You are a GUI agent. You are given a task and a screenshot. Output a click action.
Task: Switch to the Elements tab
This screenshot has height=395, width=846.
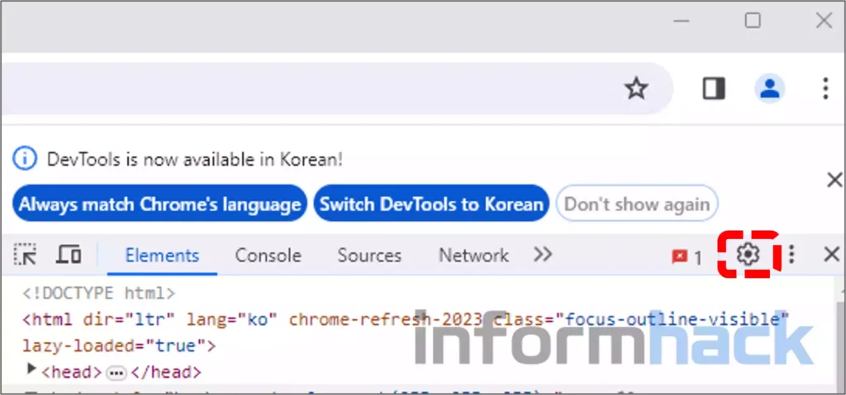coord(162,256)
